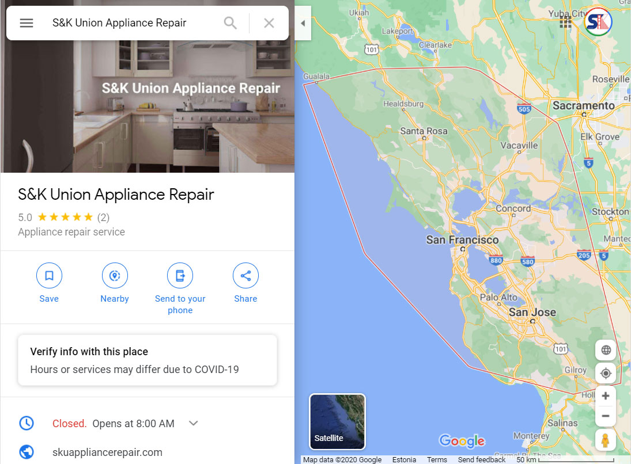Click the Salinas map label
631x464 pixels.
pos(562,423)
